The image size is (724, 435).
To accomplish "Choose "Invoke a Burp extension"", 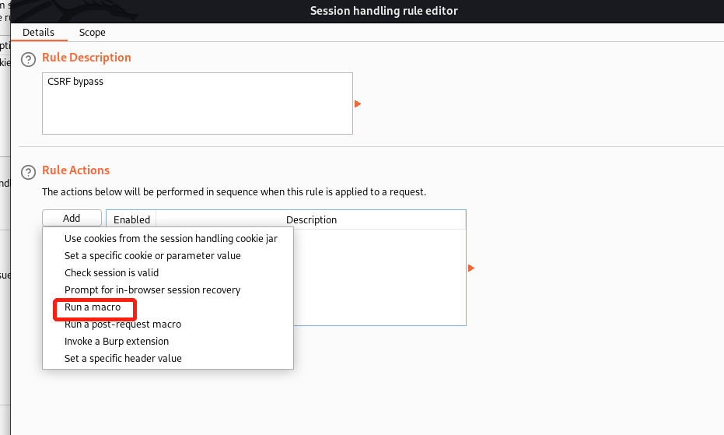I will (117, 342).
